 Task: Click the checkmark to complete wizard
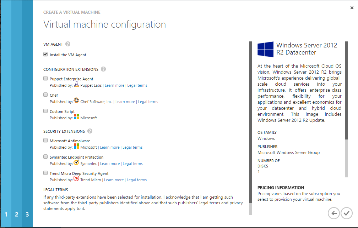(x=347, y=213)
